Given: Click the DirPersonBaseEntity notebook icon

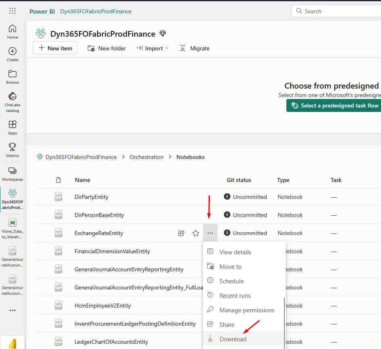Looking at the screenshot, I should (58, 215).
